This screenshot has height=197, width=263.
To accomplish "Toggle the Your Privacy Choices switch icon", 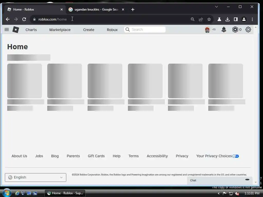I will 236,156.
